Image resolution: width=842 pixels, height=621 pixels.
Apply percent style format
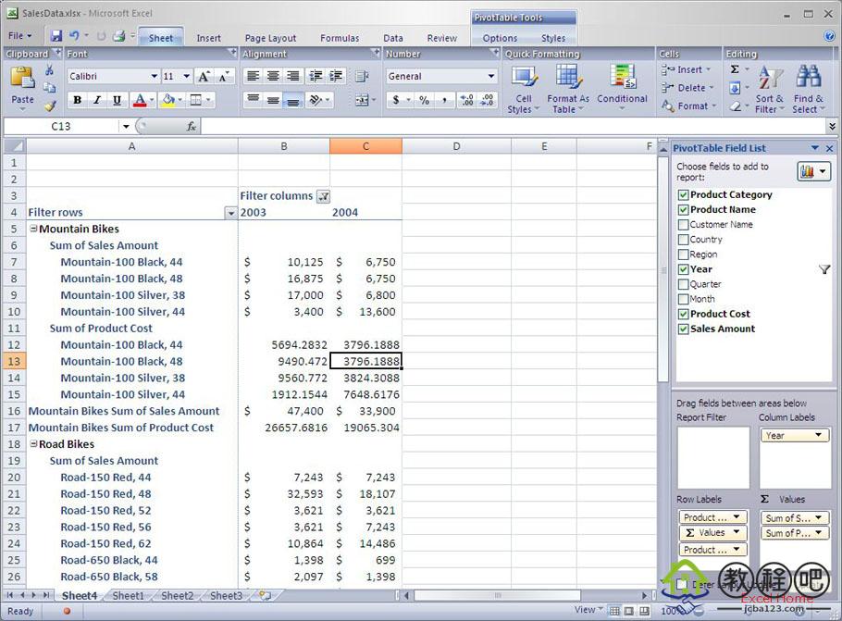[424, 100]
